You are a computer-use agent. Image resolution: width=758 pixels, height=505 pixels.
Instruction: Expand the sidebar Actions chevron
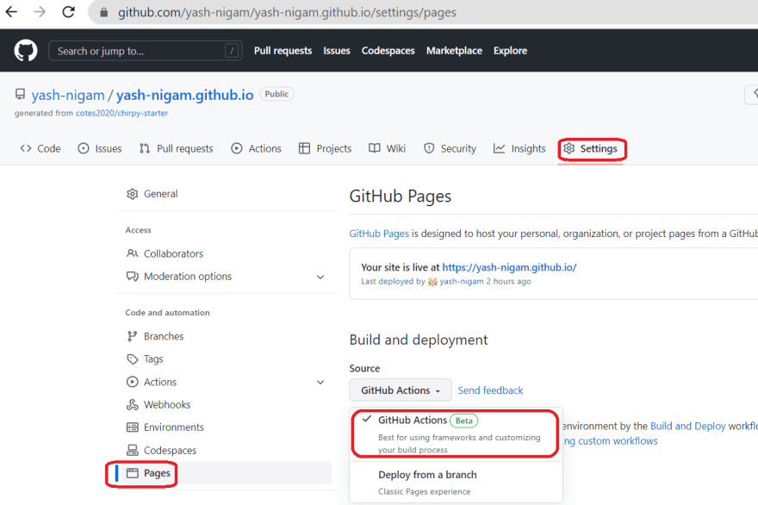pos(320,382)
